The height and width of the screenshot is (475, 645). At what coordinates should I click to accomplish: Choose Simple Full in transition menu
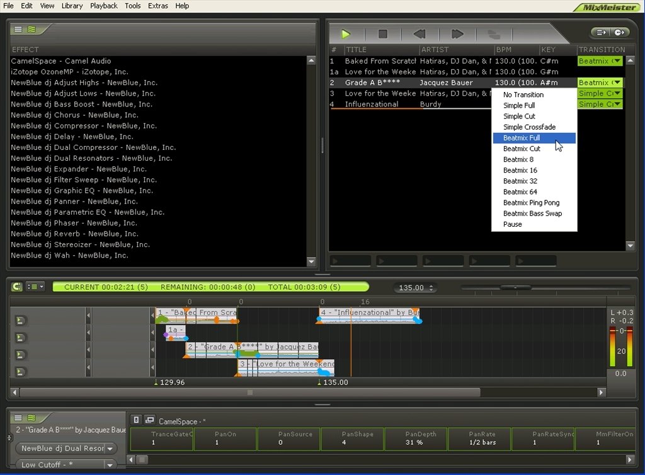tap(534, 105)
